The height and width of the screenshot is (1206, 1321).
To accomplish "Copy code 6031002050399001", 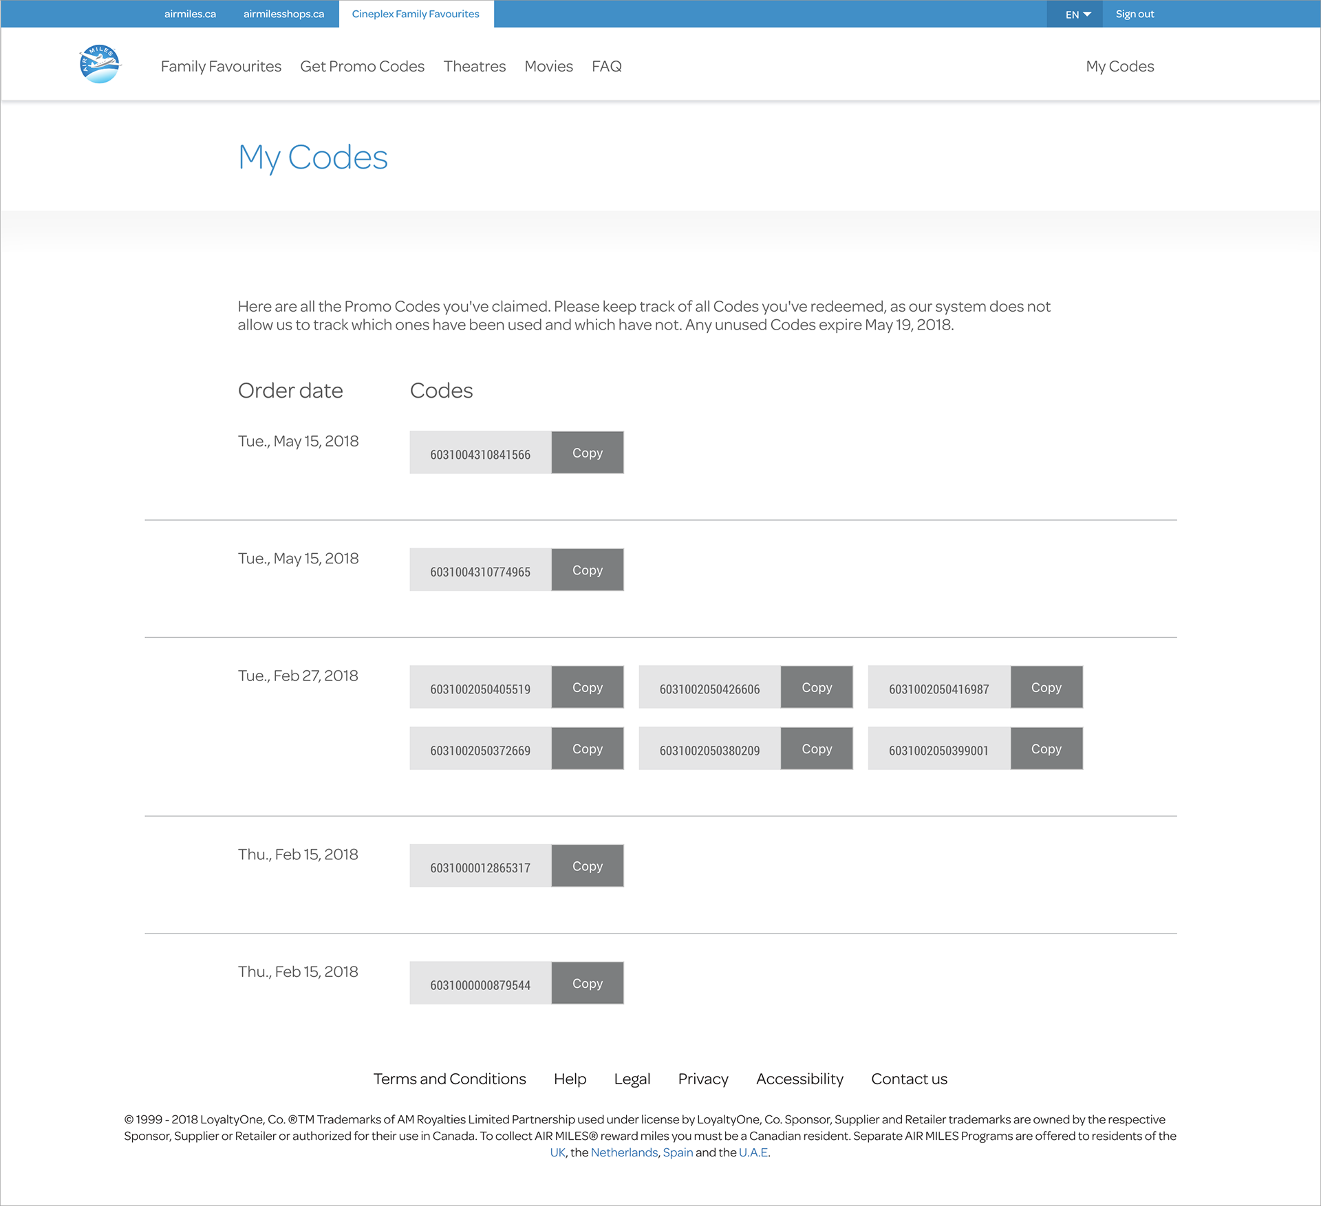I will [x=1046, y=749].
